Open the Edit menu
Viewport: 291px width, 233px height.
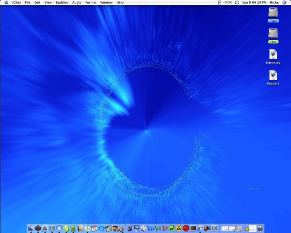click(x=37, y=2)
